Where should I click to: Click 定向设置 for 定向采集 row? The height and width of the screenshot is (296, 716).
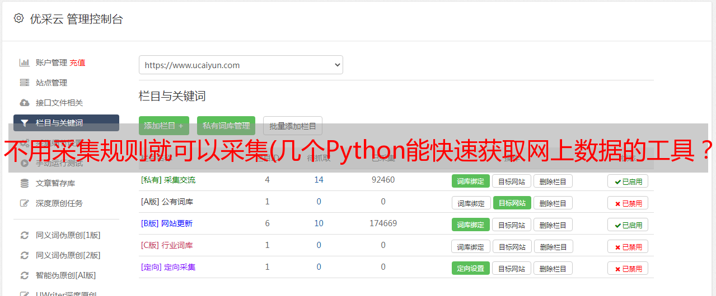coord(471,268)
